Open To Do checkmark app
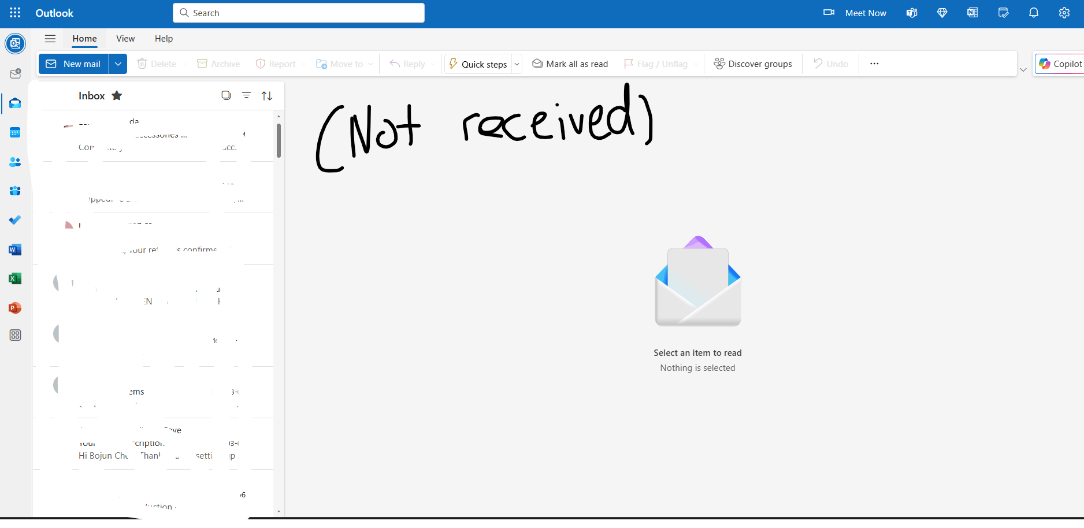The image size is (1084, 528). click(15, 220)
